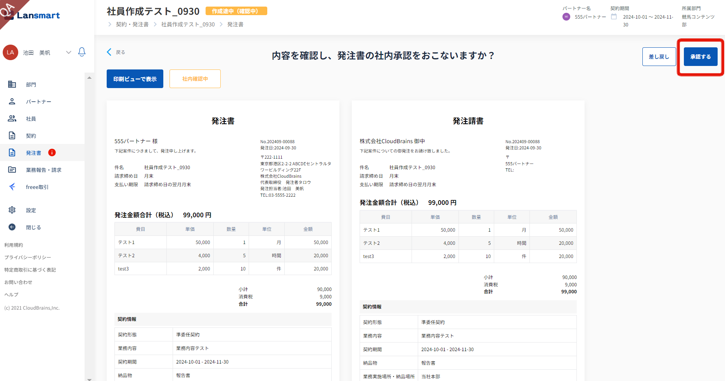Viewport: 725px width, 381px height.
Task: Click the freee取引 bird icon
Action: click(x=12, y=187)
